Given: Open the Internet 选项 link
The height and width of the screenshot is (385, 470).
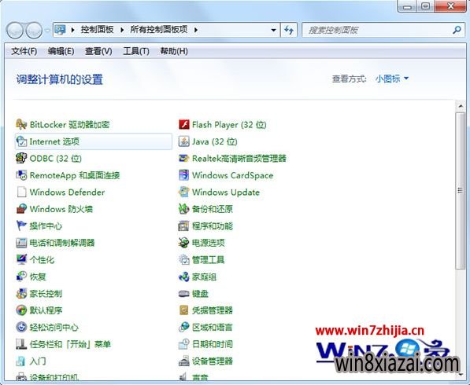Looking at the screenshot, I should pyautogui.click(x=54, y=141).
